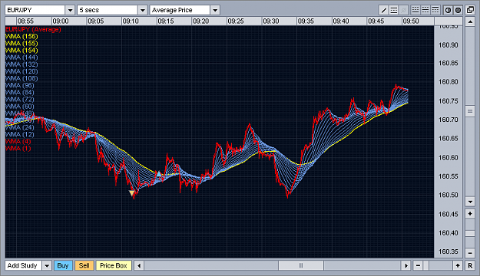Zoom in price axis with plus button
480x276 pixels.
coord(470,213)
